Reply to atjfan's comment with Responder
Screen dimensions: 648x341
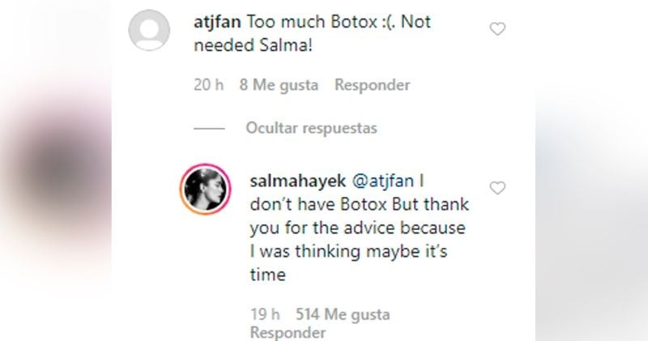(373, 85)
